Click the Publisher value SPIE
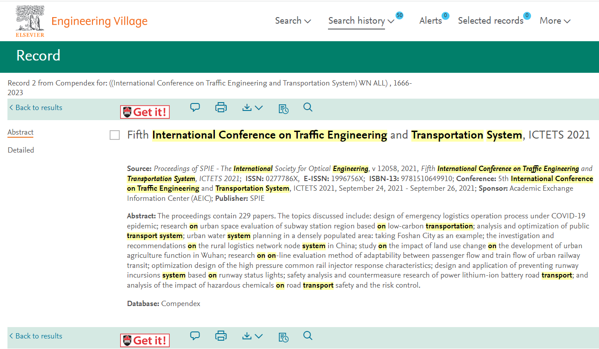The image size is (599, 349). point(257,198)
